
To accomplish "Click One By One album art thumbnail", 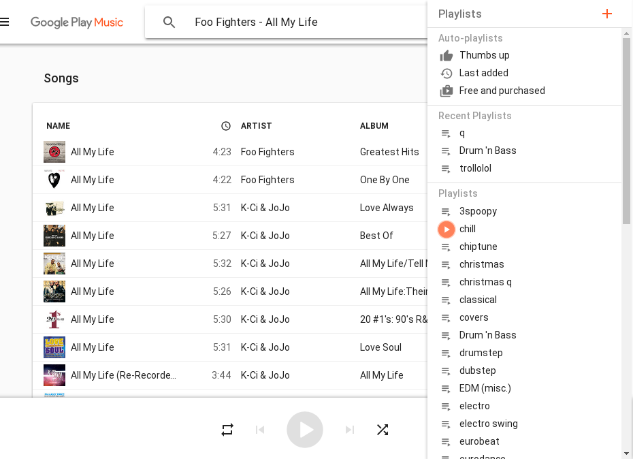I will pos(54,179).
